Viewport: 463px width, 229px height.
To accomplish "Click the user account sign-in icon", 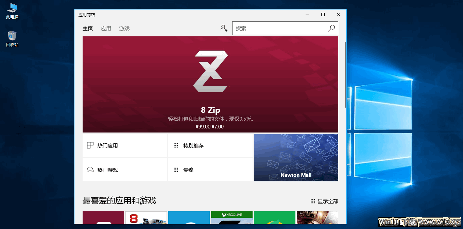I will [224, 28].
